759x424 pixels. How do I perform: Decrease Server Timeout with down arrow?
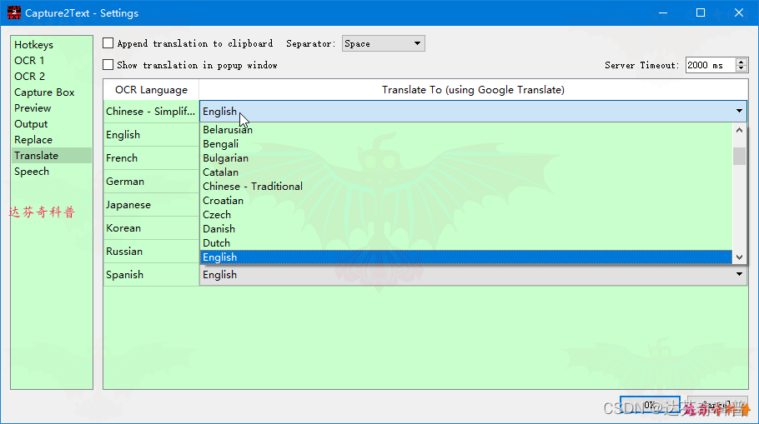tap(741, 68)
